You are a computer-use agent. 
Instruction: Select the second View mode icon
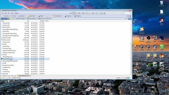pos(76,13)
